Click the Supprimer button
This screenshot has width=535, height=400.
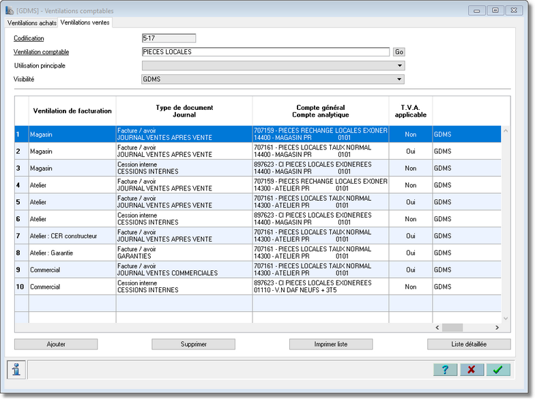[x=194, y=344]
